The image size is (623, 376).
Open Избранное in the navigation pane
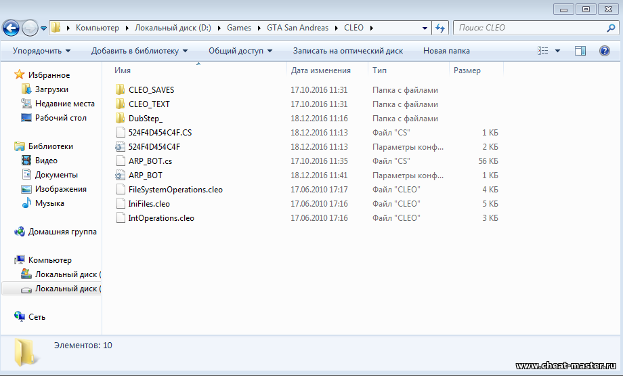[x=49, y=75]
